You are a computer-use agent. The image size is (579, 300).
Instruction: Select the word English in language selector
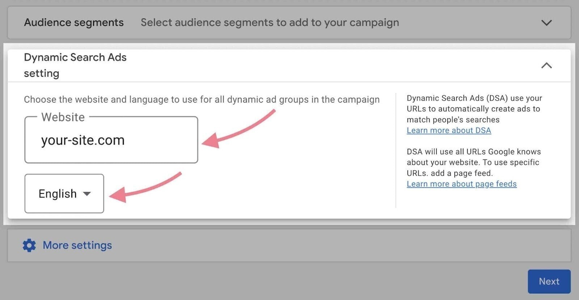pos(58,194)
